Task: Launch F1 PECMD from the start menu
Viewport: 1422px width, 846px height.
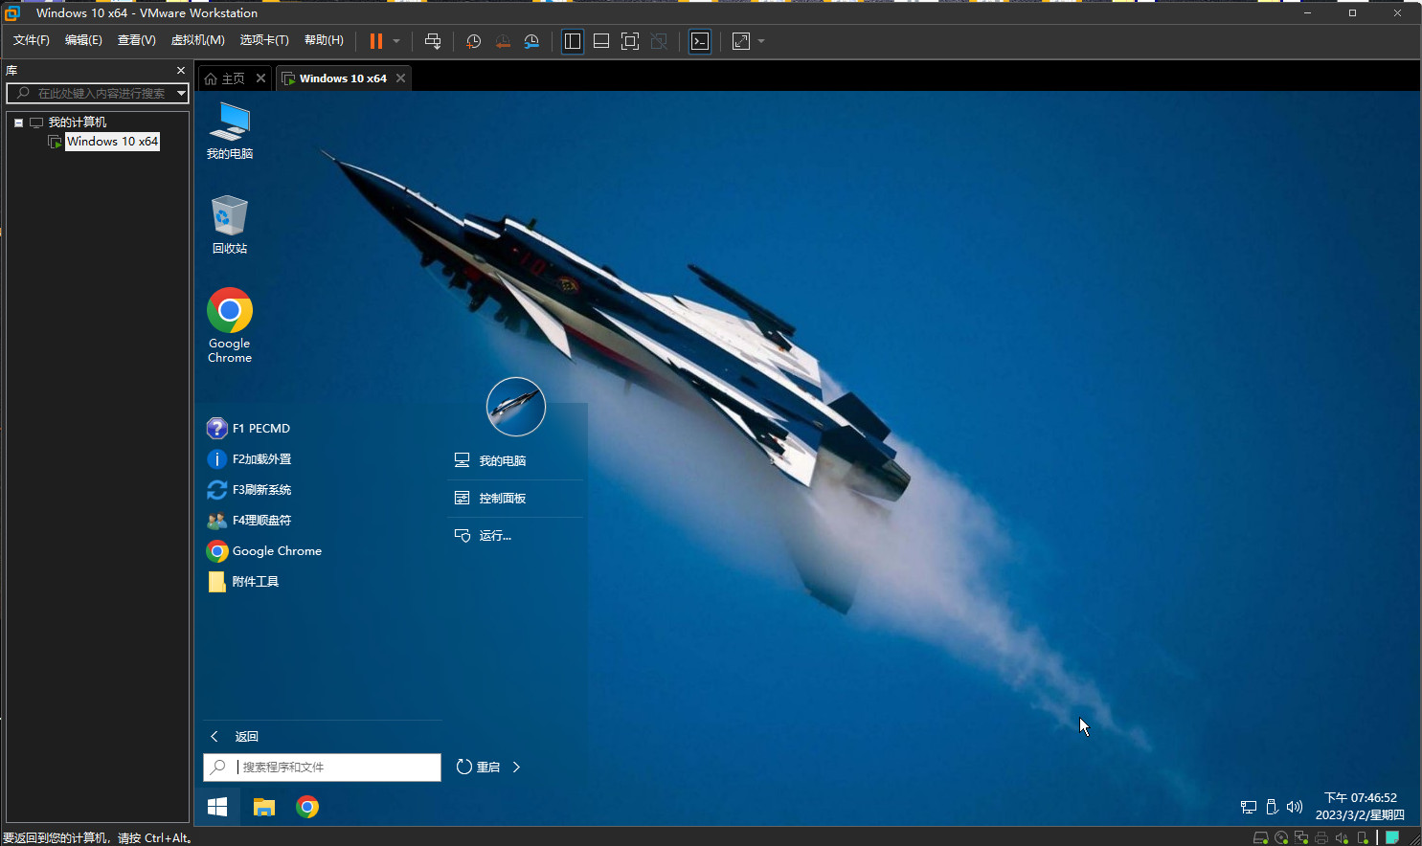Action: (x=249, y=429)
